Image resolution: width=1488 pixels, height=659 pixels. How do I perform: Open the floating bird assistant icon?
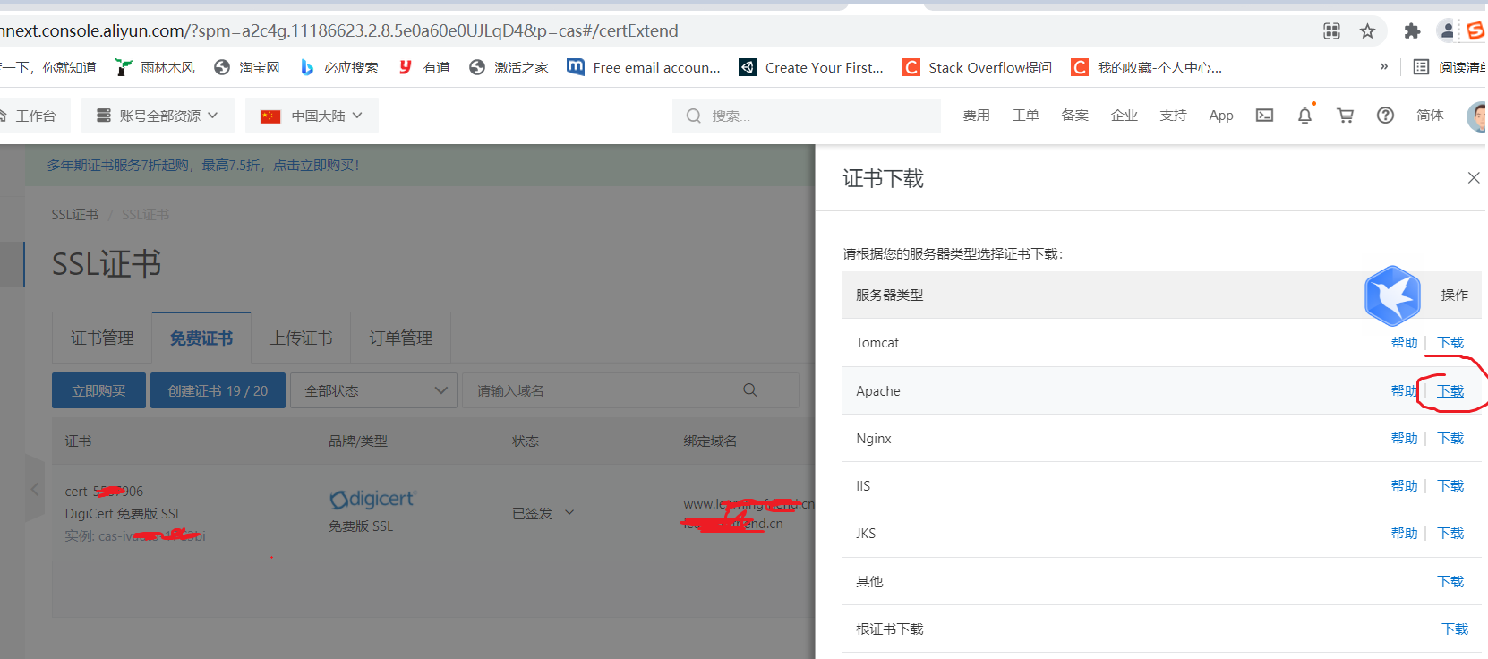click(x=1392, y=295)
